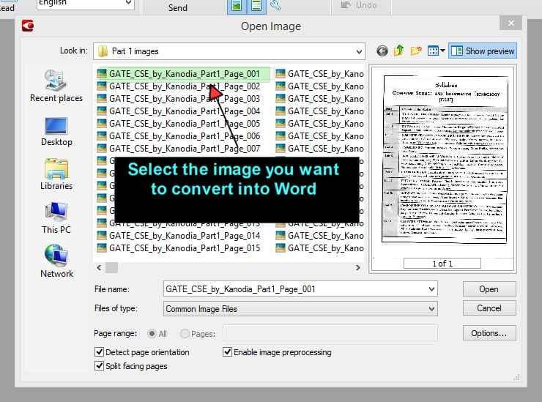Click the Open button
The image size is (542, 402).
(x=489, y=289)
